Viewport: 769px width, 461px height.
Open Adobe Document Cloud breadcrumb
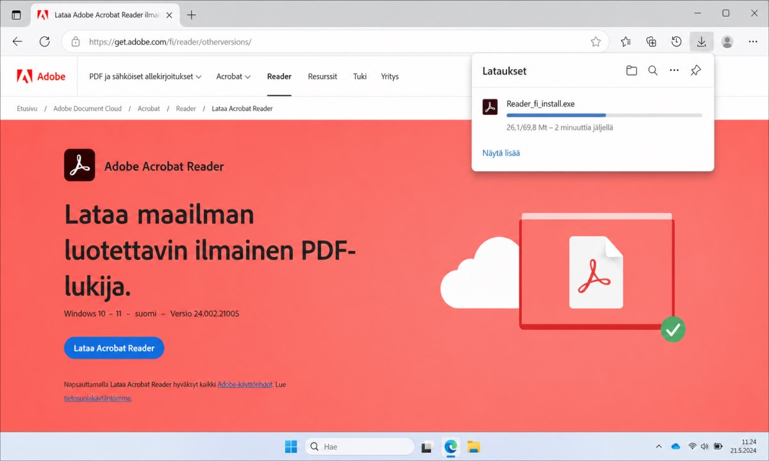pos(87,108)
